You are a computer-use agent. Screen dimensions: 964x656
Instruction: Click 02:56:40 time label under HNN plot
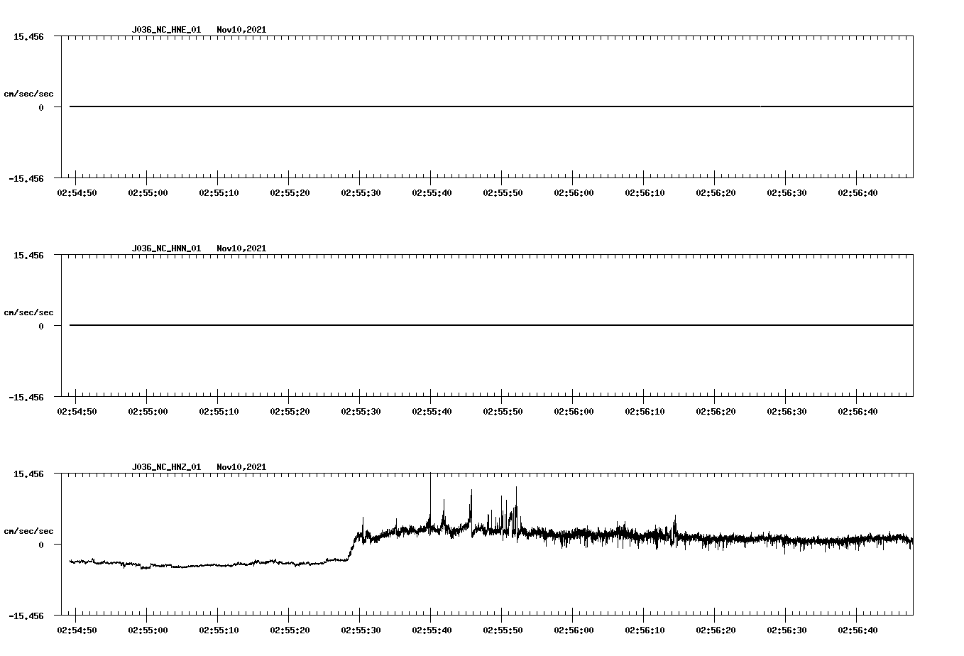[858, 412]
